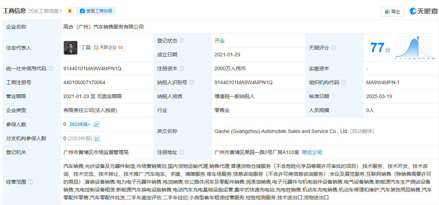Expand the 2023年报 dropdown in 参保人数 row
The height and width of the screenshot is (205, 439).
pos(80,124)
